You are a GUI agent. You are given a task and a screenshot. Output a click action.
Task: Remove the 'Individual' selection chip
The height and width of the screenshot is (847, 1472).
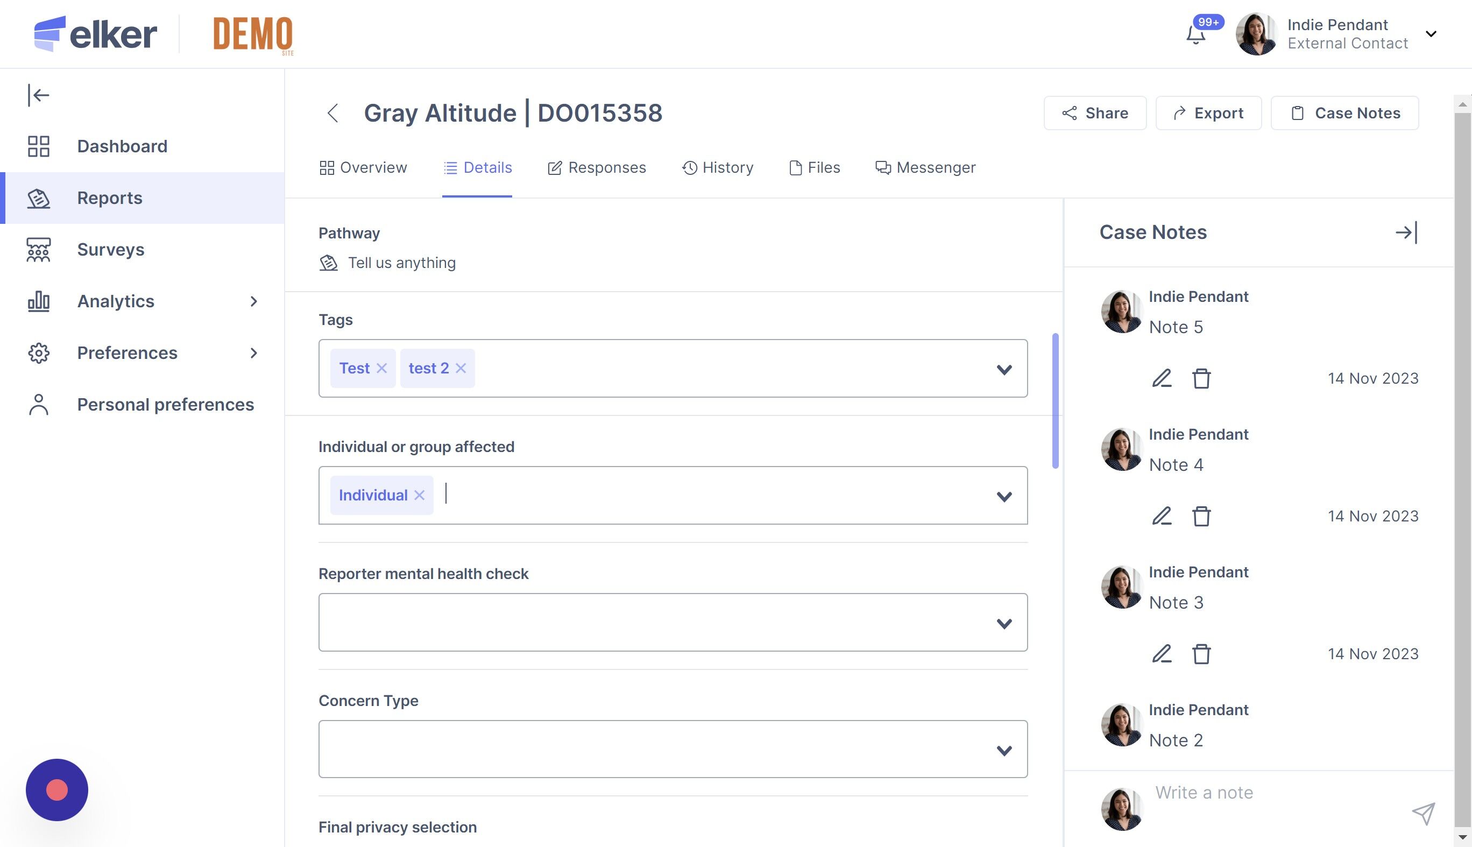[x=419, y=495]
